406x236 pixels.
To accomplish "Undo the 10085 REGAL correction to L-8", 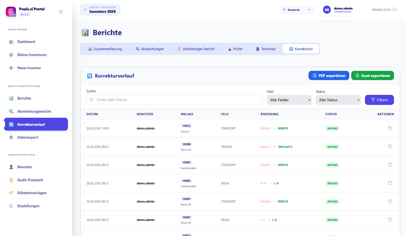I will tap(390, 183).
